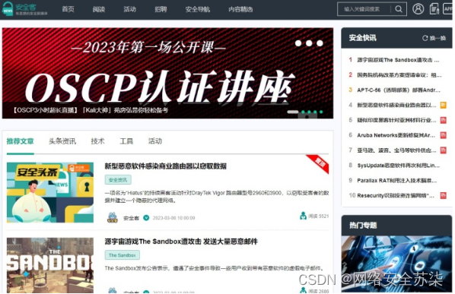Open news item 1 about The Sandbox

398,60
